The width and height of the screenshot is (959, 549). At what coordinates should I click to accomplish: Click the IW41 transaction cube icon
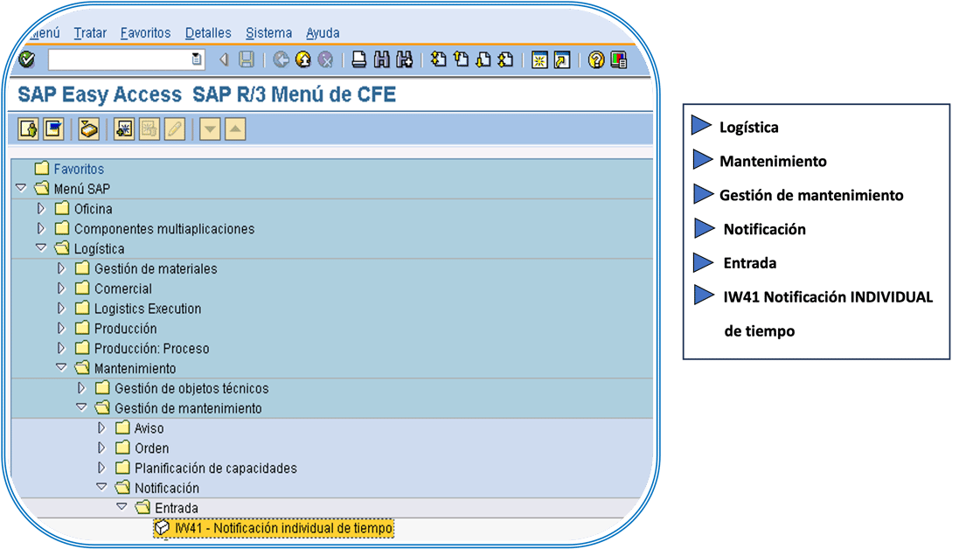tap(162, 528)
